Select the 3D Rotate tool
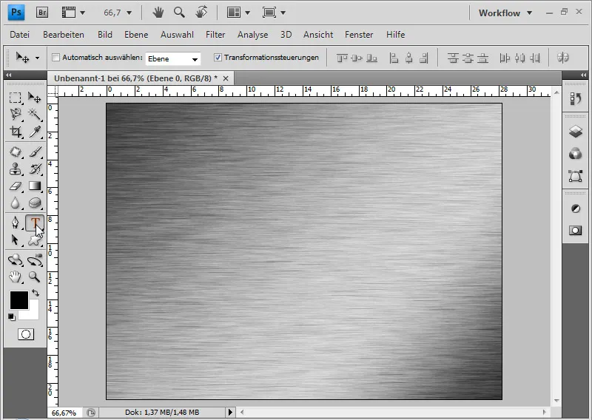592x420 pixels. tap(15, 260)
